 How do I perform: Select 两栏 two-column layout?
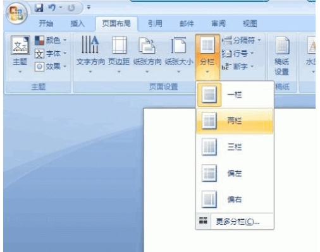(x=235, y=121)
